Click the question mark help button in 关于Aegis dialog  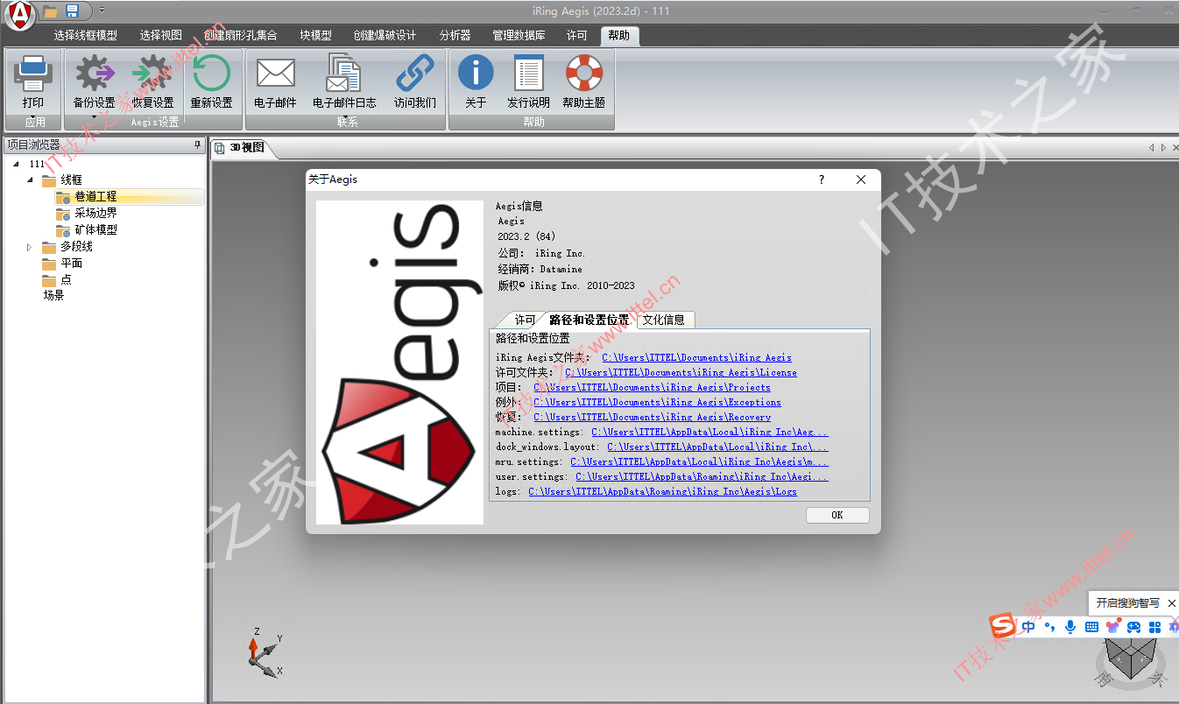click(x=822, y=180)
